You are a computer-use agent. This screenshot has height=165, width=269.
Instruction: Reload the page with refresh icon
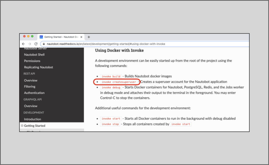point(36,44)
